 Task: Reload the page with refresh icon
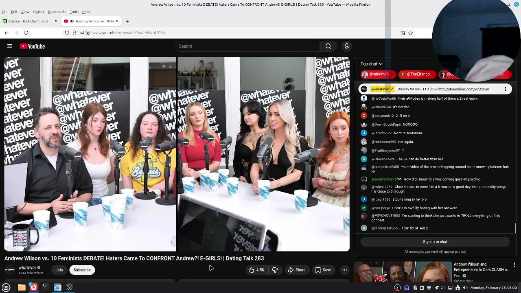(26, 33)
